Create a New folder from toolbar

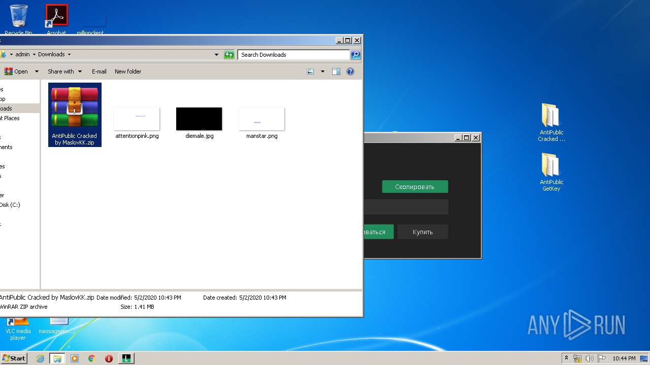coord(128,71)
